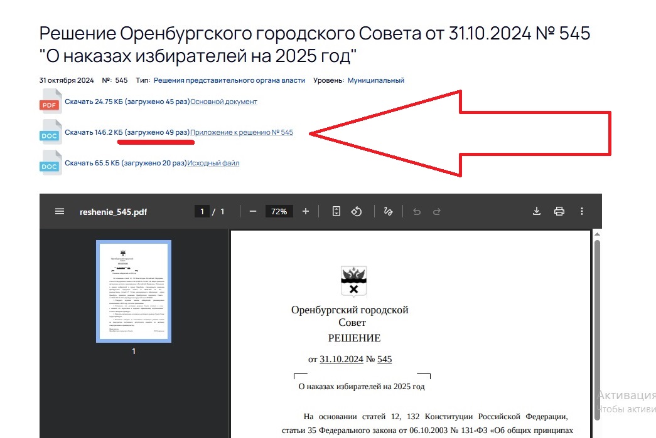This screenshot has height=438, width=656.
Task: Download the PDF from viewer toolbar
Action: [x=537, y=212]
